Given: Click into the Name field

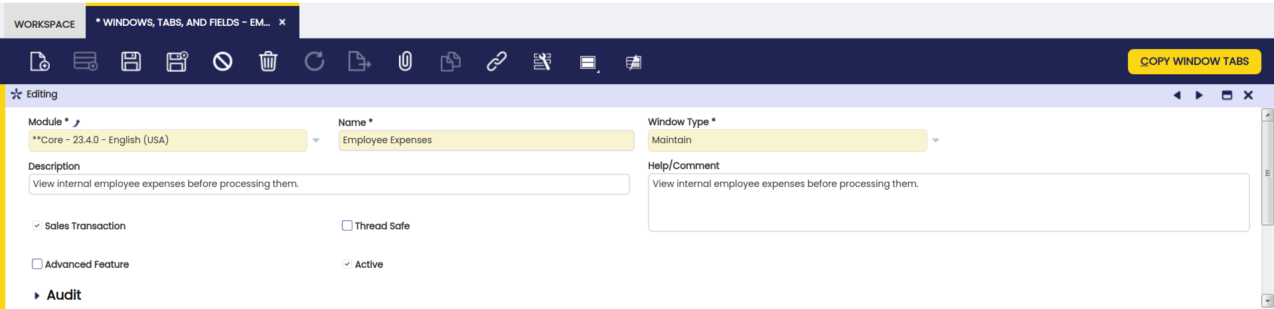Looking at the screenshot, I should 486,140.
